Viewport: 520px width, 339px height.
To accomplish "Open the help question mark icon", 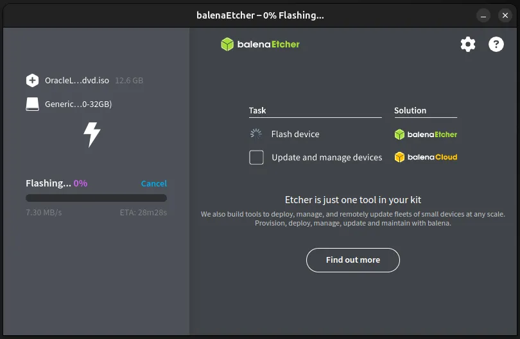I will [x=496, y=44].
